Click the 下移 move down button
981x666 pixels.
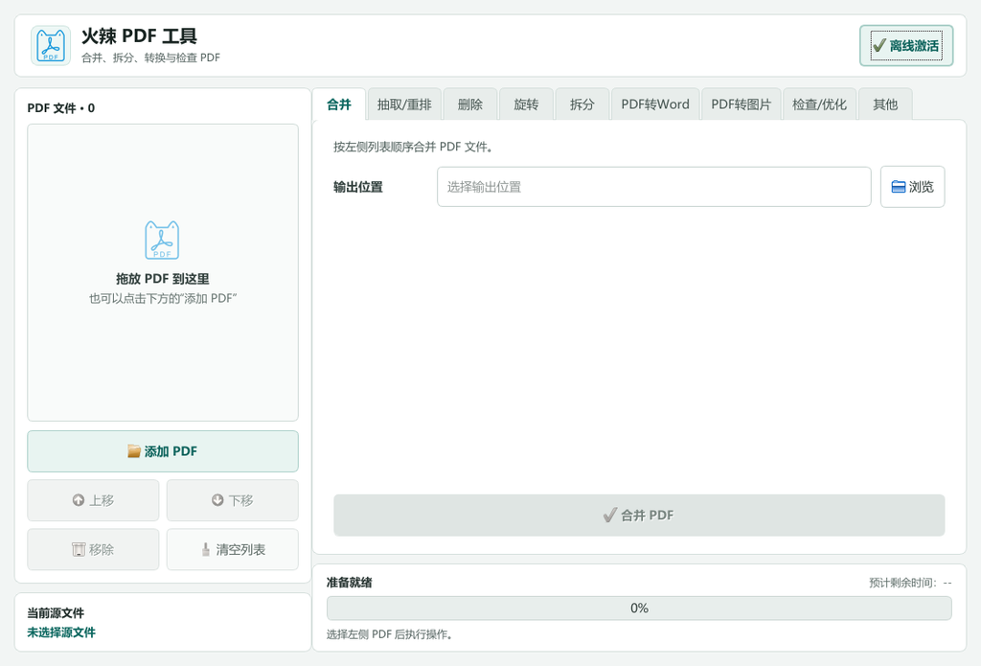tap(232, 500)
